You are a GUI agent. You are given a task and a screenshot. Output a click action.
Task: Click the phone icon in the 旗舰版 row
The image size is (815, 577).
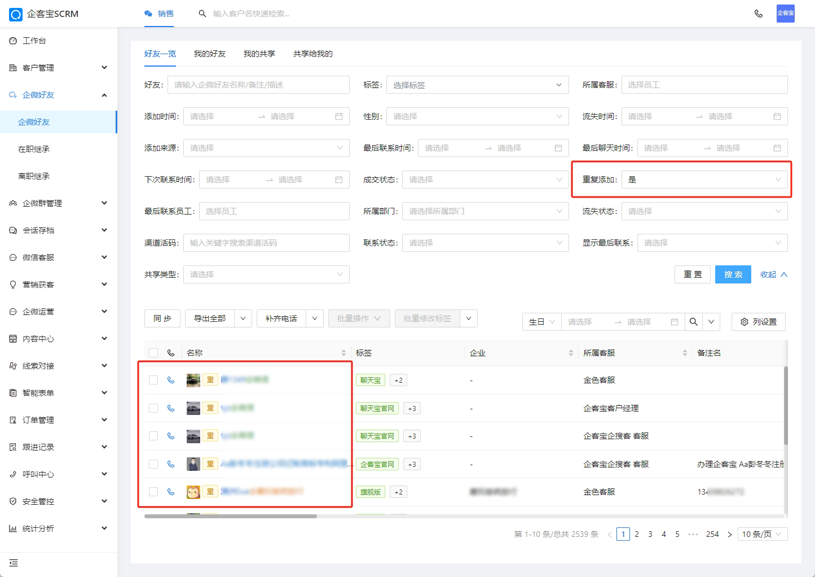click(x=171, y=492)
